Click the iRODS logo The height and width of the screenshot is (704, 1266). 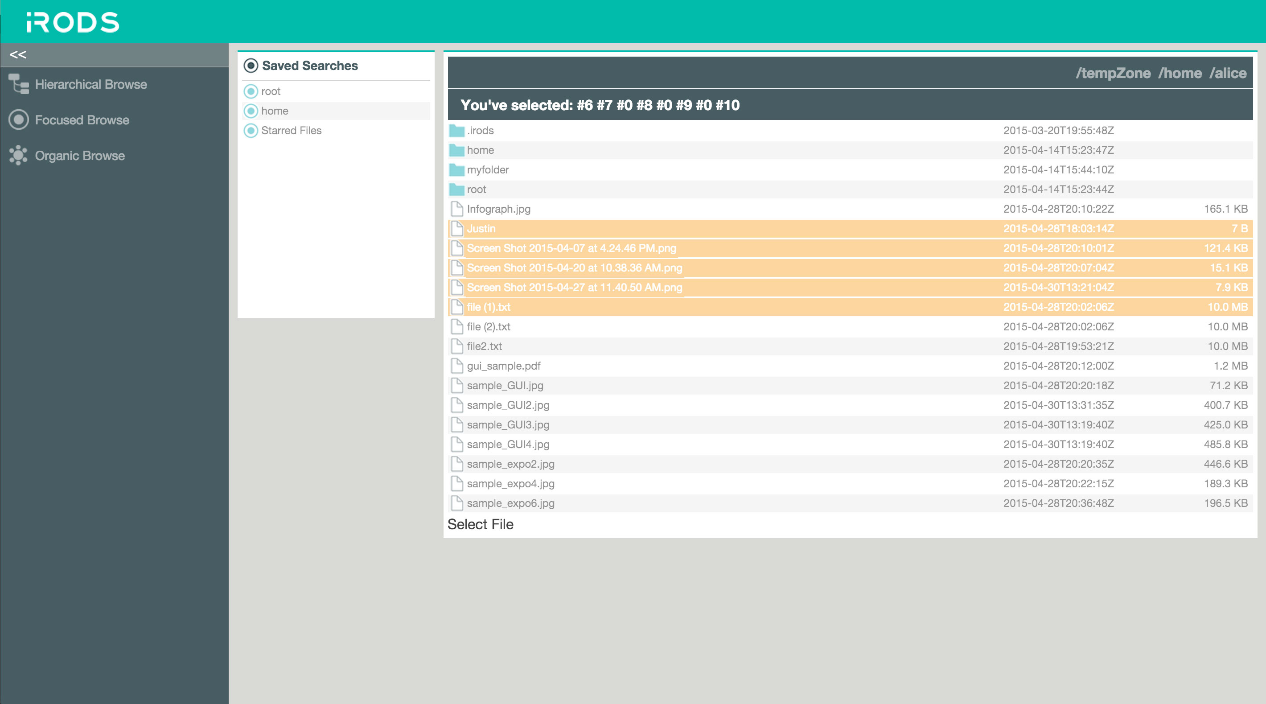coord(73,22)
